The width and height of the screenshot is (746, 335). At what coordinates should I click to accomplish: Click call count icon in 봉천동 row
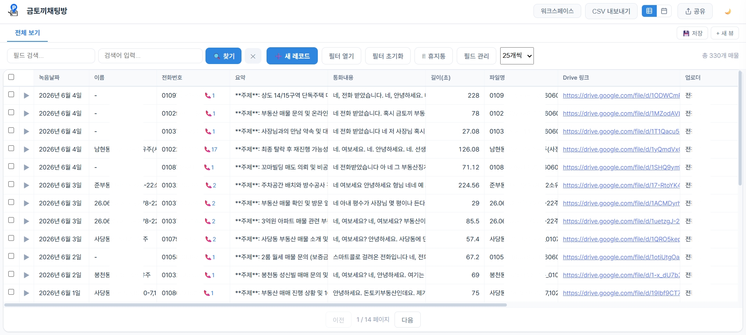click(210, 275)
